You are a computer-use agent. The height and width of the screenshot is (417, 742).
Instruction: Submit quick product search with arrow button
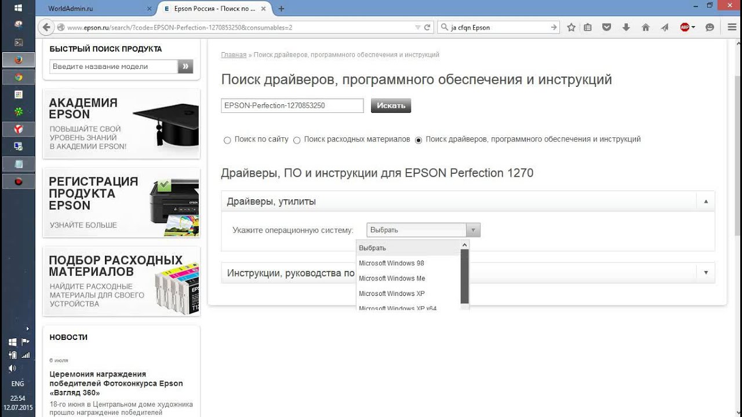[185, 67]
